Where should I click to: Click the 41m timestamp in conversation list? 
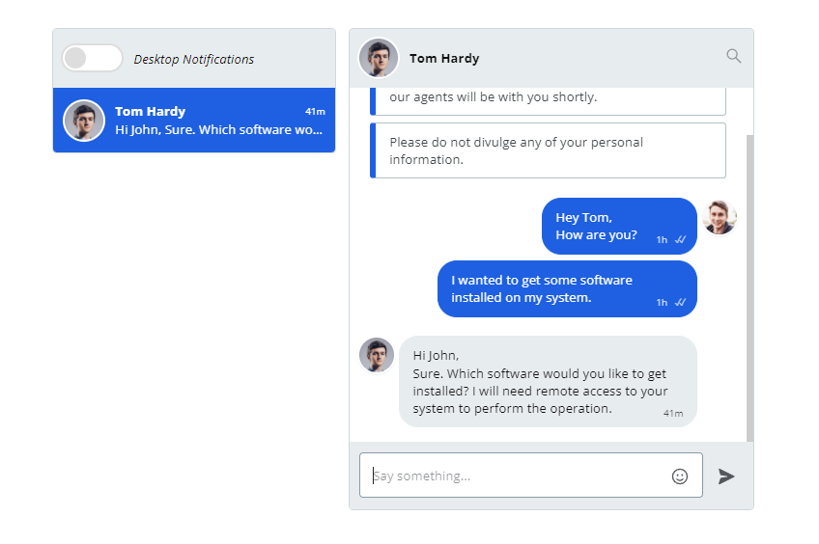[315, 112]
